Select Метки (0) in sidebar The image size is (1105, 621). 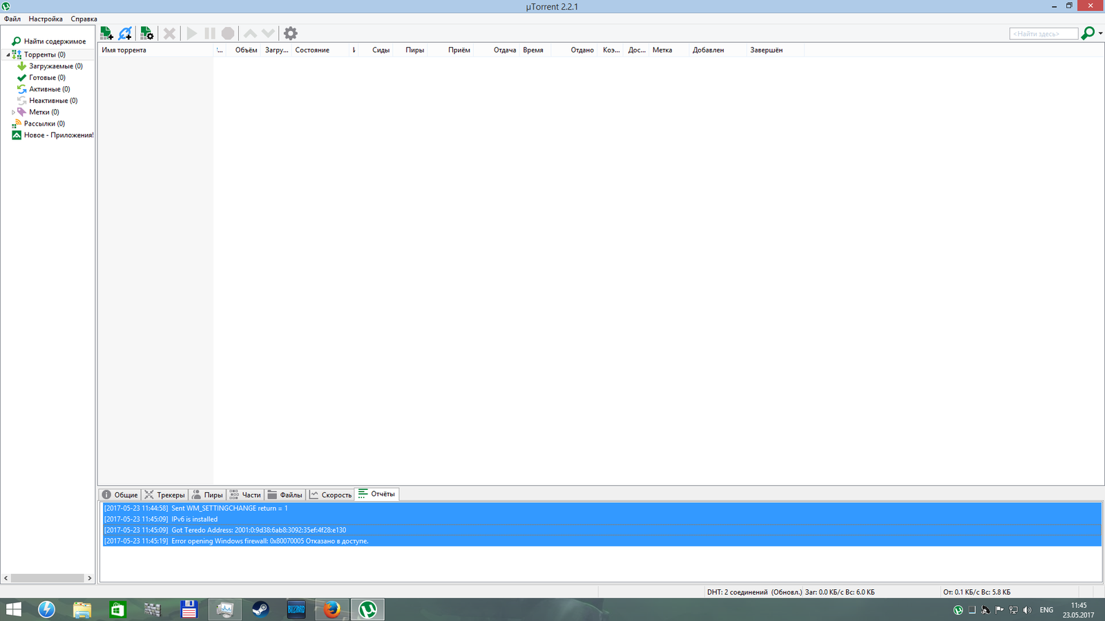point(44,112)
